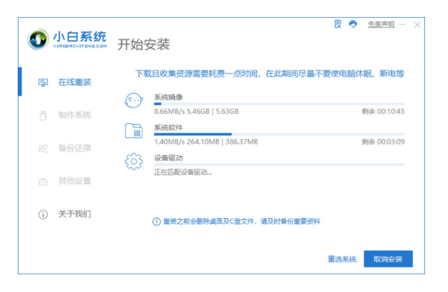Click the 制作系统 USB drive icon

click(43, 115)
